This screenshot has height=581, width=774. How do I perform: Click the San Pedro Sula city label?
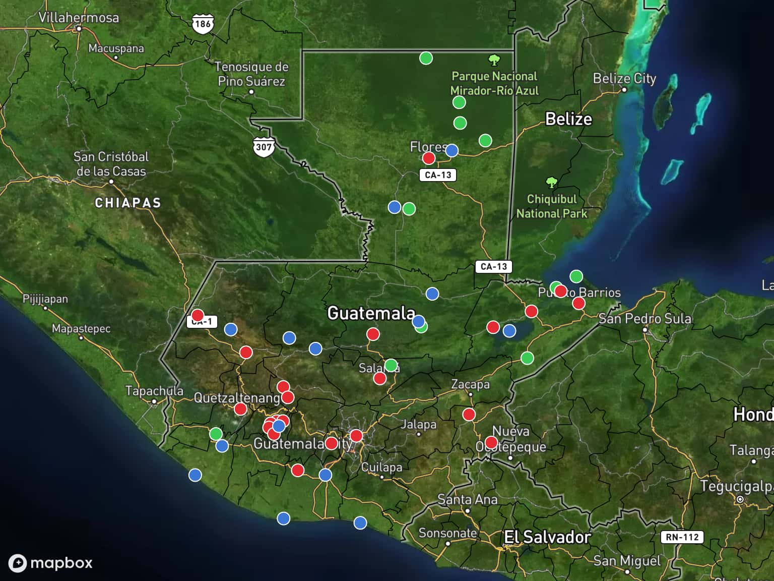coord(645,319)
